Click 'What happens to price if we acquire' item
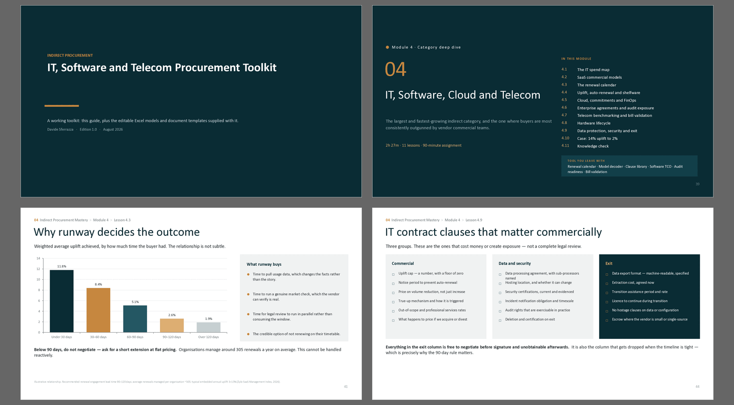This screenshot has width=734, height=405. (433, 319)
